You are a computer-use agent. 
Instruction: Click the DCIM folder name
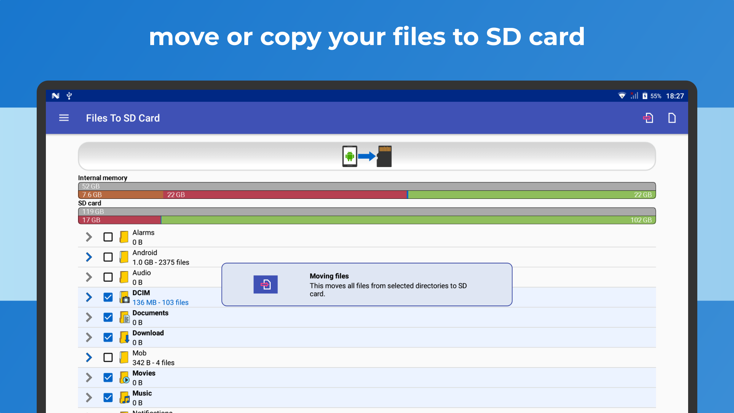coord(141,293)
